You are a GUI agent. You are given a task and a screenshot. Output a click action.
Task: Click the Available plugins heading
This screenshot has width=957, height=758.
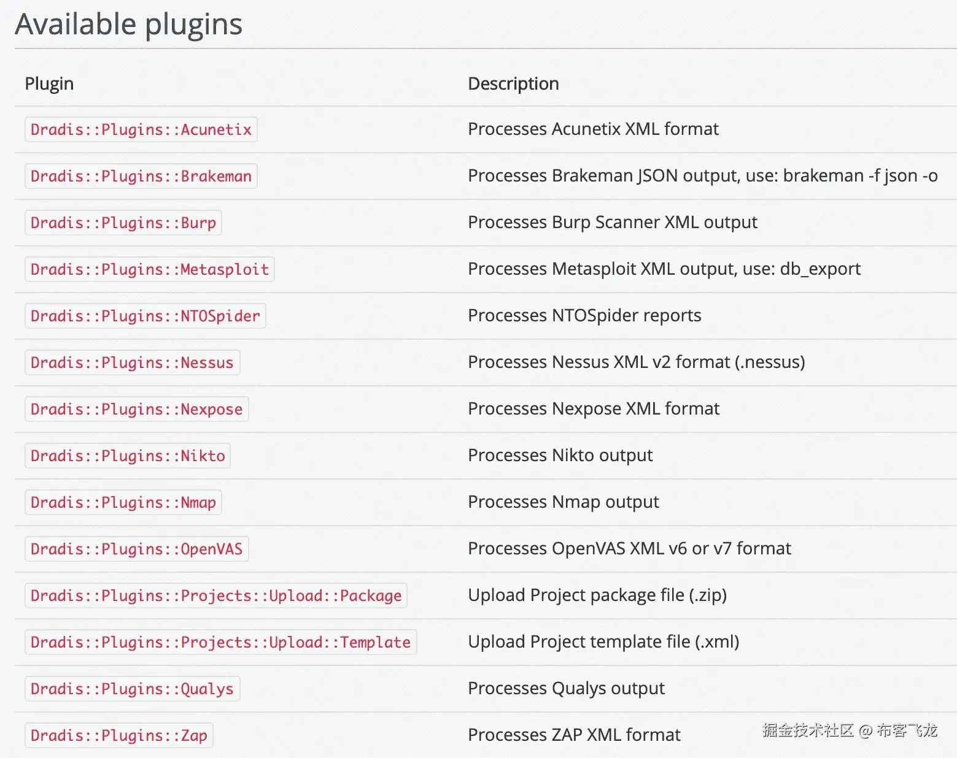click(128, 25)
